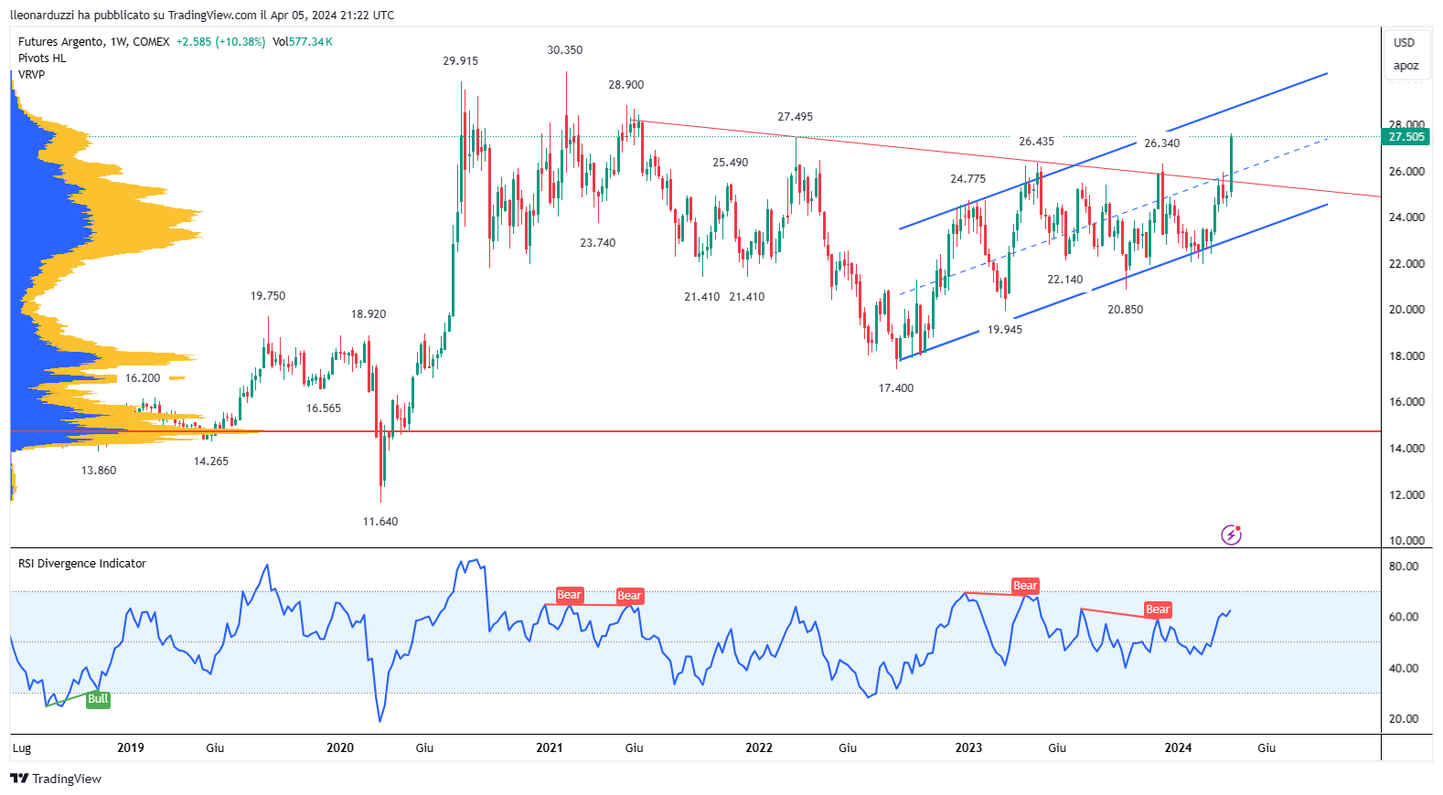Click Lug on the time axis
Image resolution: width=1443 pixels, height=795 pixels.
point(22,748)
